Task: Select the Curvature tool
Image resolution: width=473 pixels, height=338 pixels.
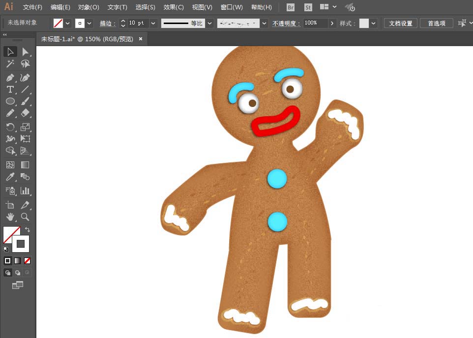Action: [26, 78]
